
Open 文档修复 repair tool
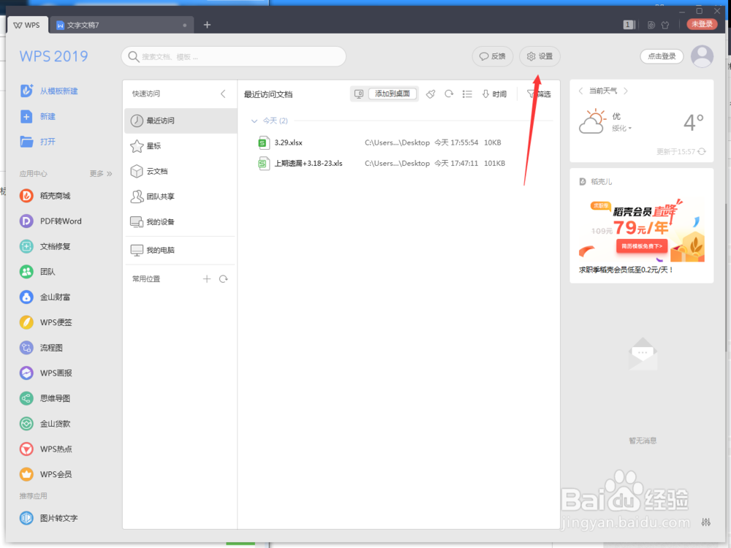click(x=45, y=246)
